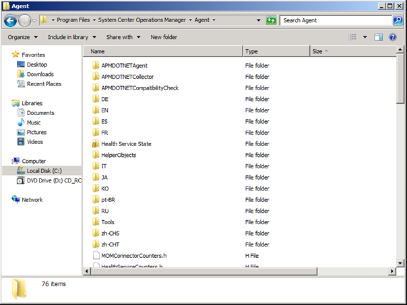Viewport: 407px width, 305px height.
Task: Click the search magnifier icon
Action: coord(398,20)
